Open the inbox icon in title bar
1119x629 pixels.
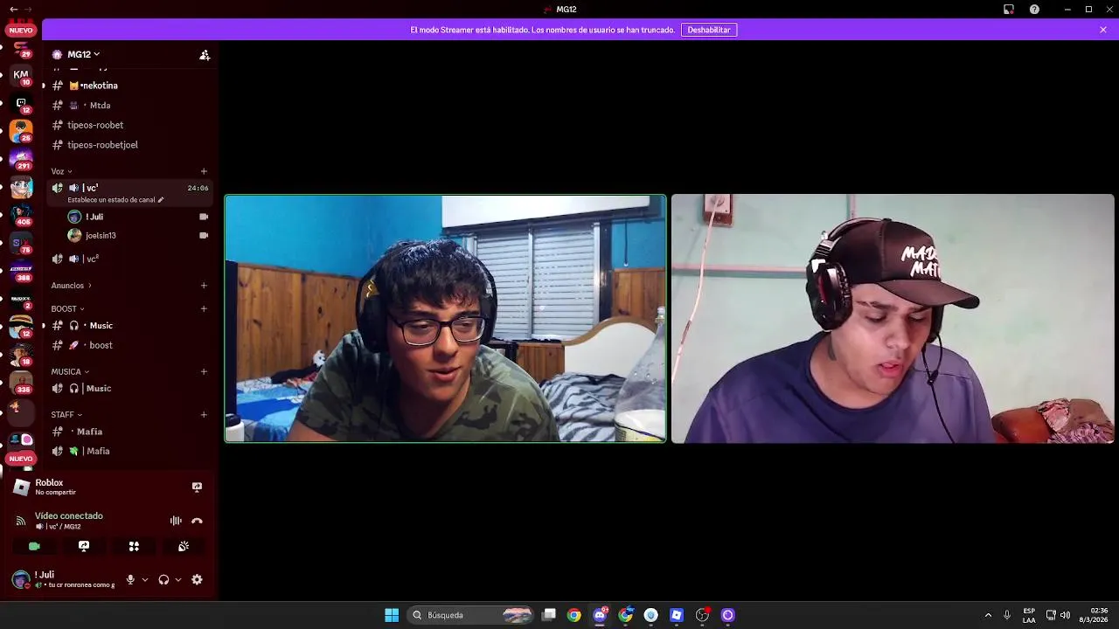pyautogui.click(x=1008, y=10)
